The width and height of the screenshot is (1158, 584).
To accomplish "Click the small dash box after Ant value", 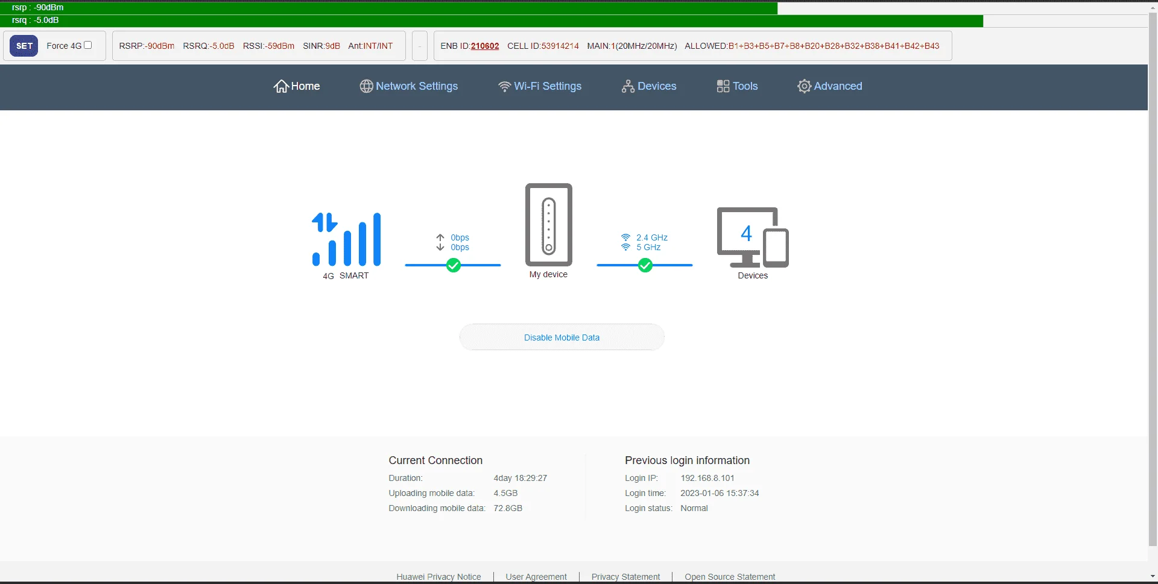I will coord(420,46).
